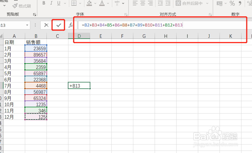Open the underline style dropdown arrow

click(65, 3)
